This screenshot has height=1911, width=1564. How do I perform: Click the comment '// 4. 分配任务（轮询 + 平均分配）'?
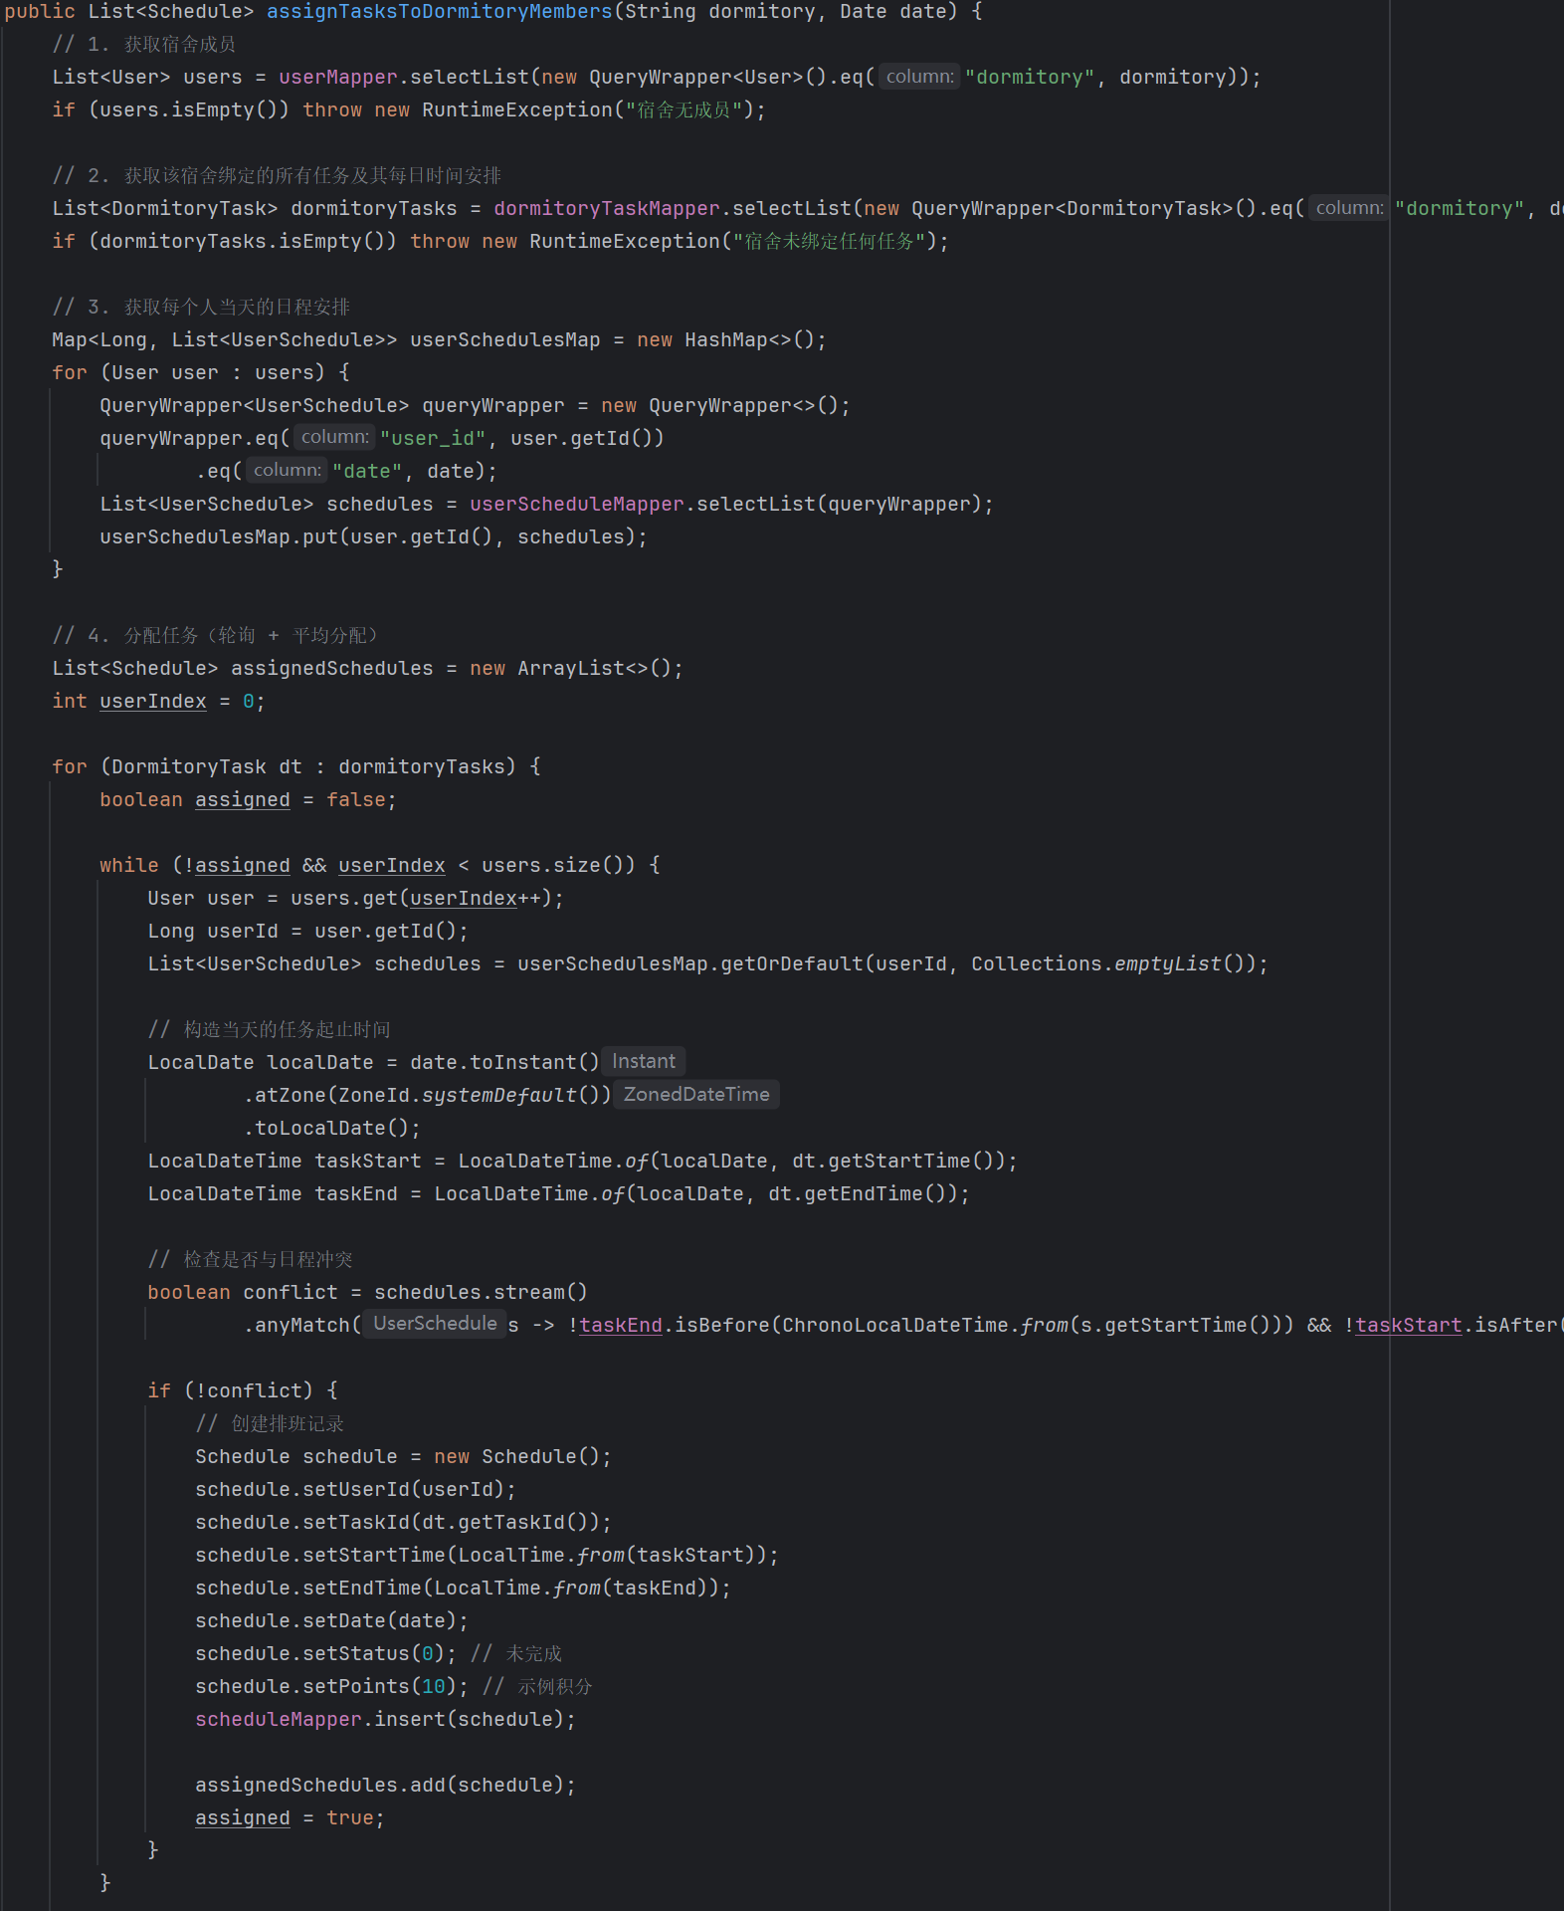pos(215,636)
